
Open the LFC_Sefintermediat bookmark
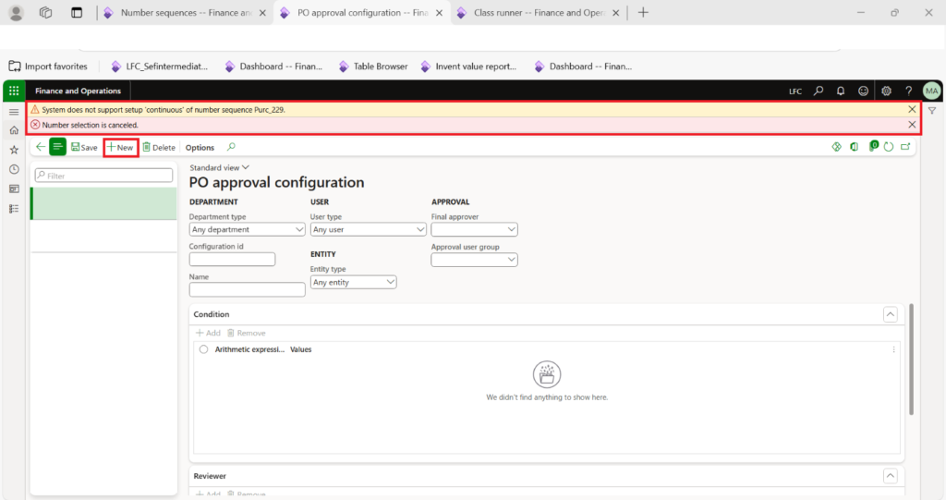[159, 67]
